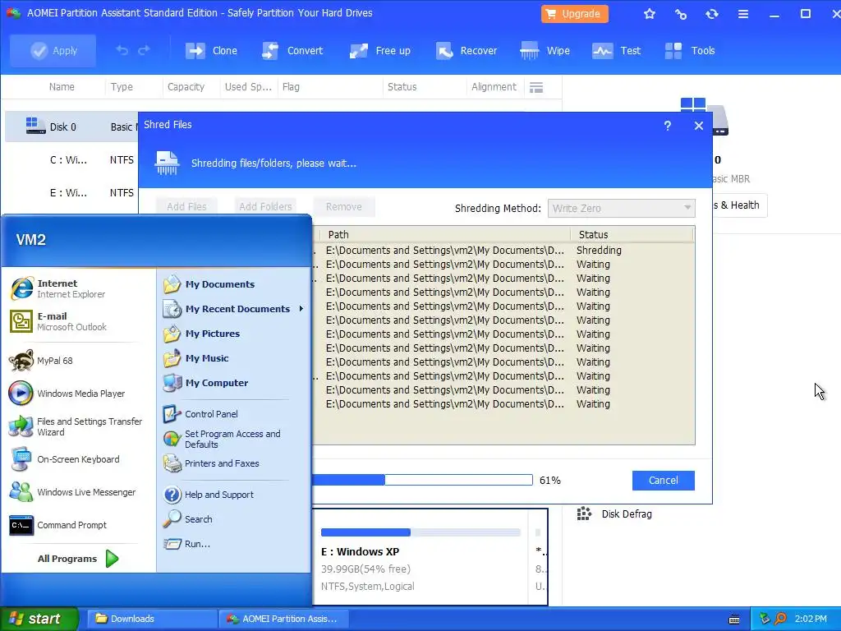This screenshot has height=631, width=841.
Task: Click the Apply checkmark button
Action: tap(53, 50)
